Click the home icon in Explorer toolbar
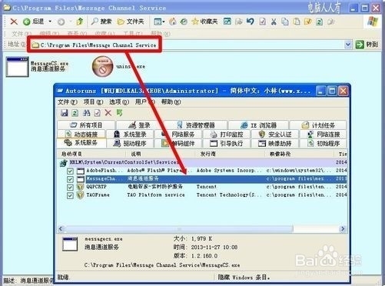The image size is (385, 286). point(173,22)
